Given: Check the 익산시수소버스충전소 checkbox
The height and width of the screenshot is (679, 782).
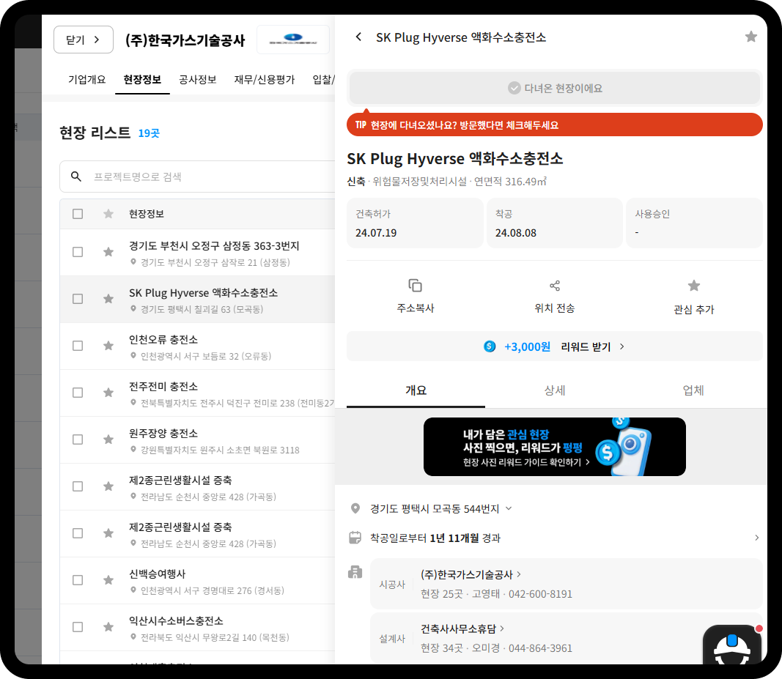Looking at the screenshot, I should click(78, 627).
